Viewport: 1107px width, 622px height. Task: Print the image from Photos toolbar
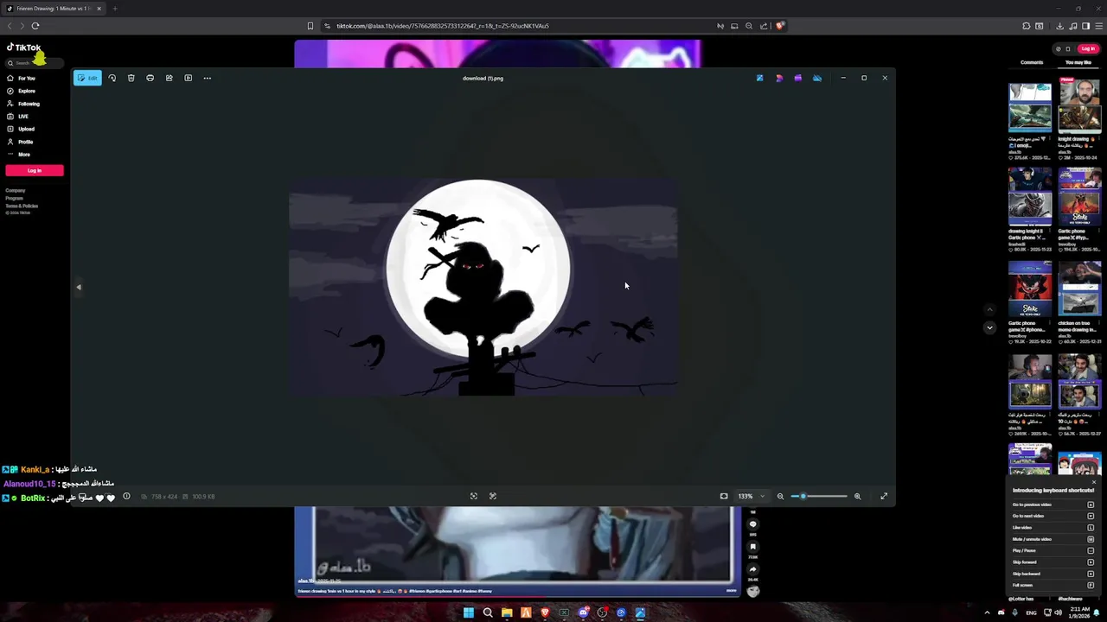pyautogui.click(x=150, y=78)
